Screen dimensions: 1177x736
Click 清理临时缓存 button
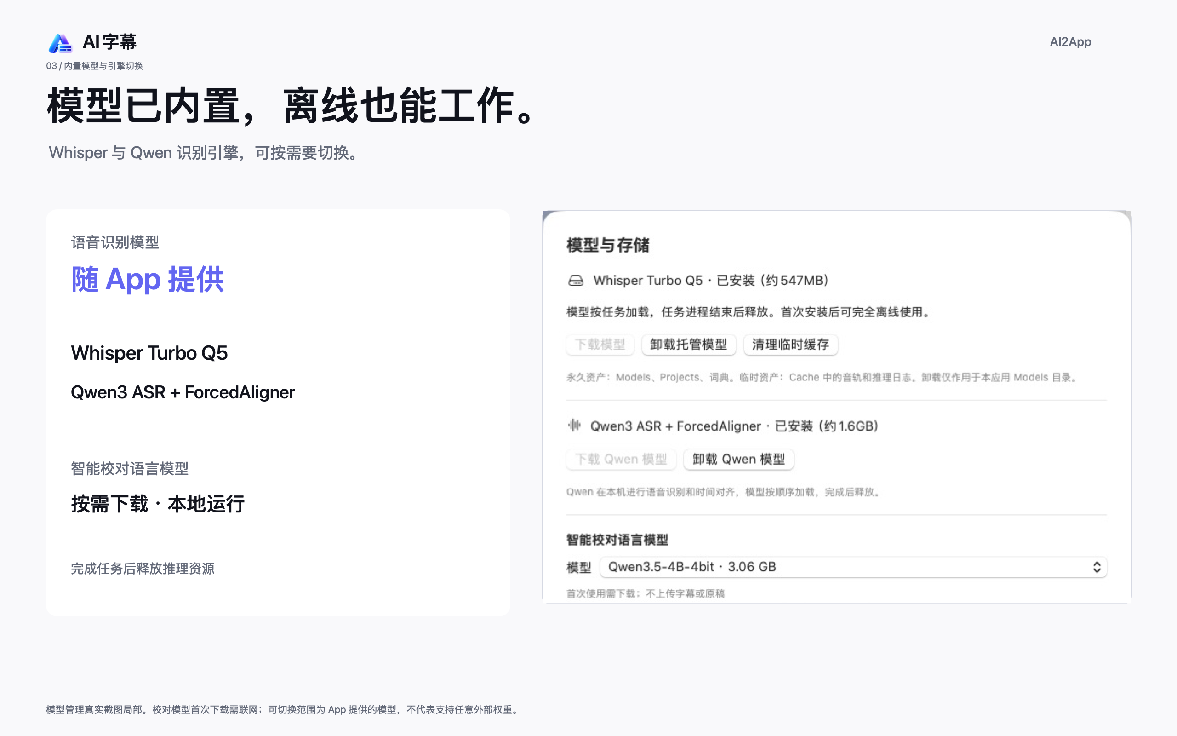[x=790, y=344]
